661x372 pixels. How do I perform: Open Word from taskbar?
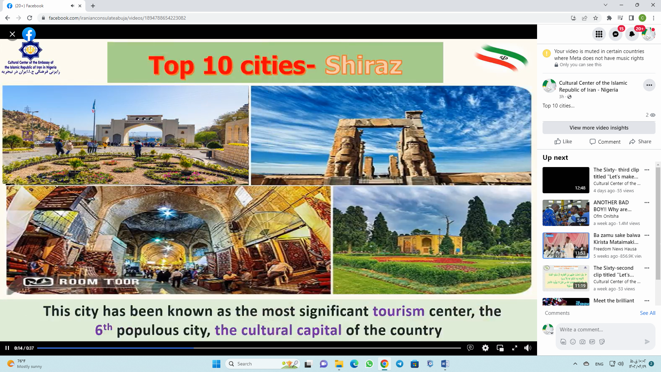tap(445, 364)
